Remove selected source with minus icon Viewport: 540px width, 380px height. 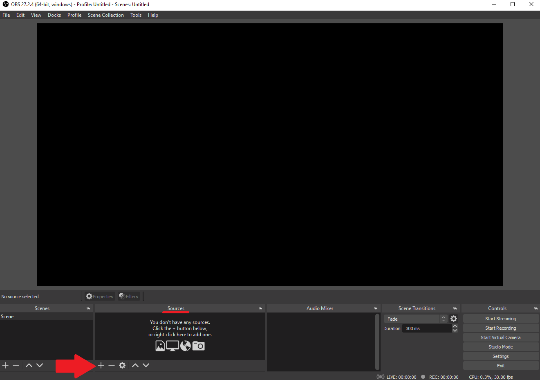[x=112, y=365]
